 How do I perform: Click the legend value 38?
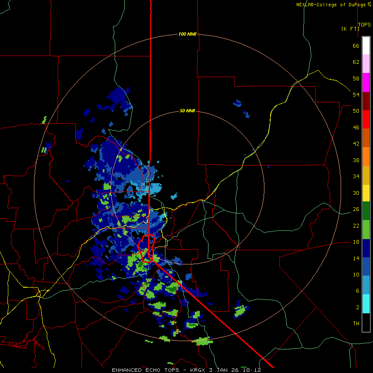click(356, 160)
